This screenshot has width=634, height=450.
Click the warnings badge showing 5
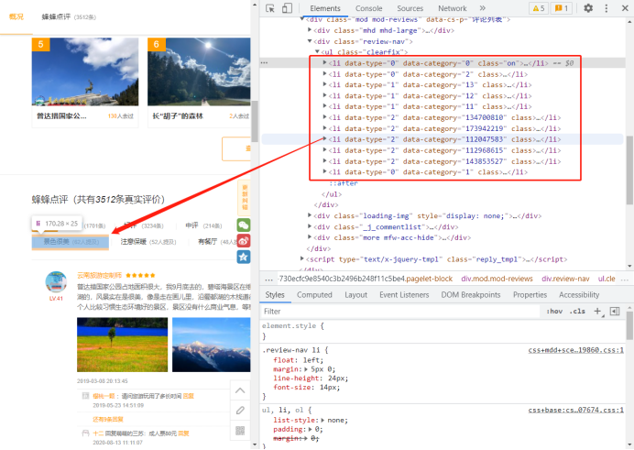tap(539, 8)
